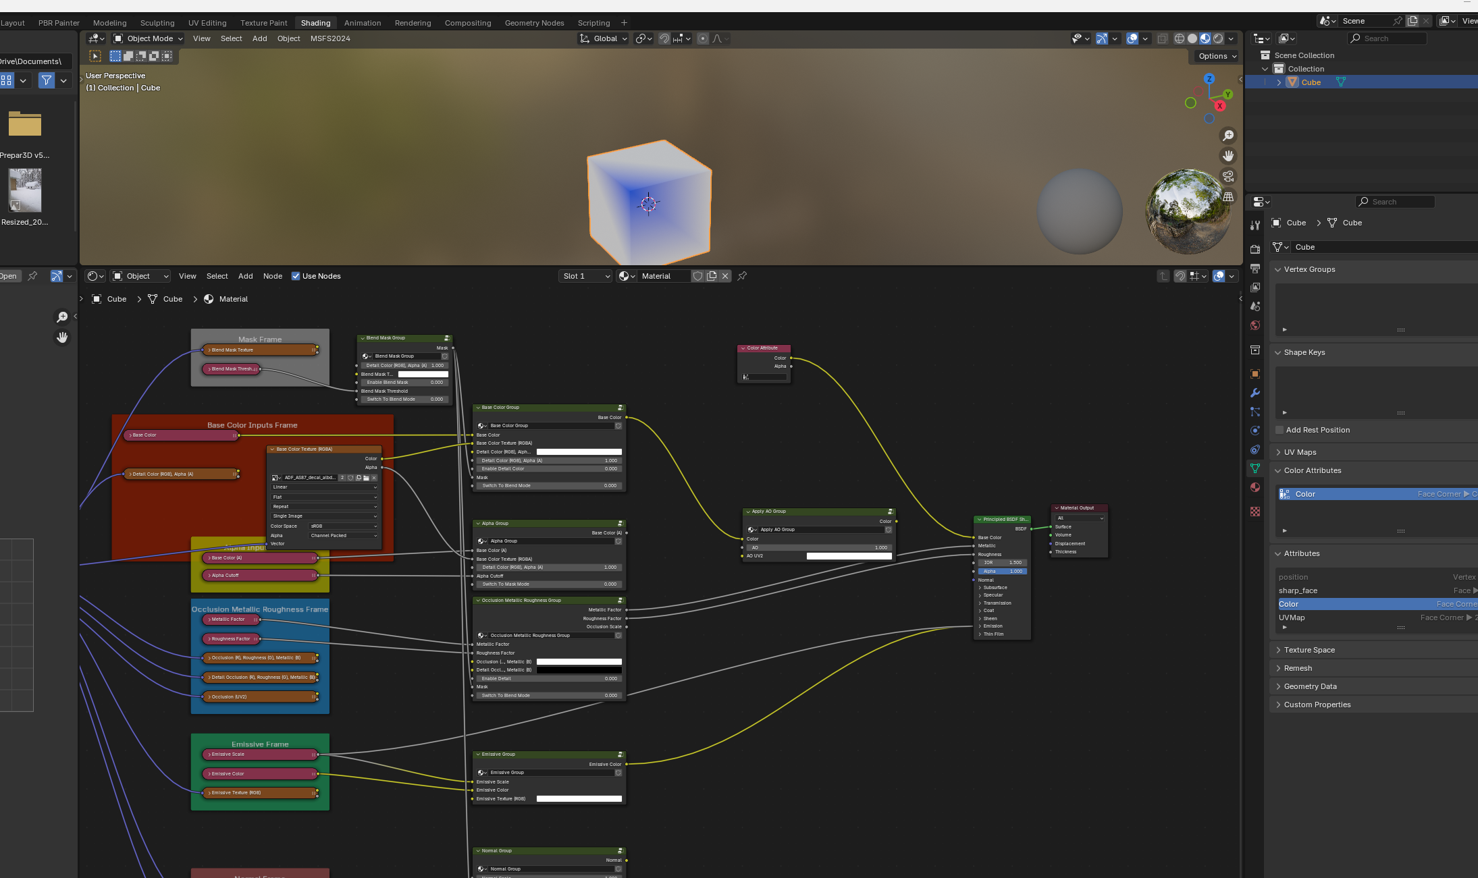This screenshot has height=878, width=1478.
Task: Switch to the Texture Paint workspace tab
Action: [263, 23]
